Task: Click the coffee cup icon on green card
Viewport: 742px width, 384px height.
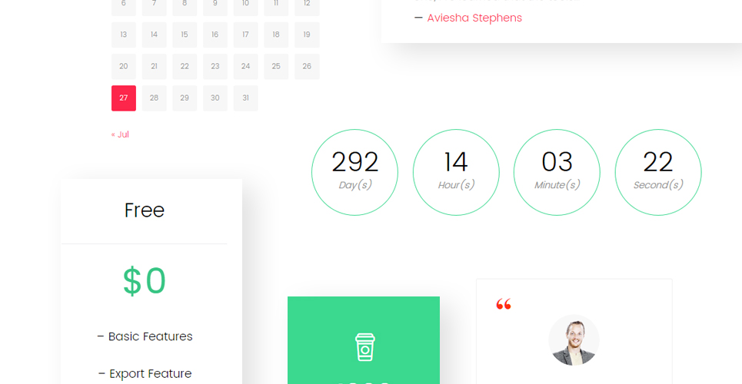Action: (x=364, y=347)
